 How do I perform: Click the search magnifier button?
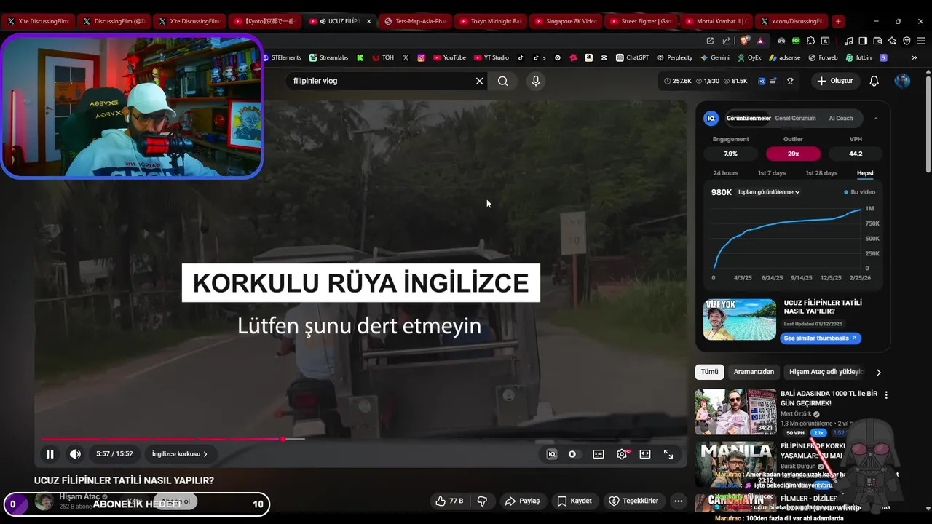click(503, 81)
